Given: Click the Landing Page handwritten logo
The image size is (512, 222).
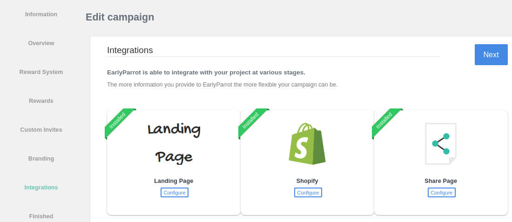Looking at the screenshot, I should coord(174,144).
